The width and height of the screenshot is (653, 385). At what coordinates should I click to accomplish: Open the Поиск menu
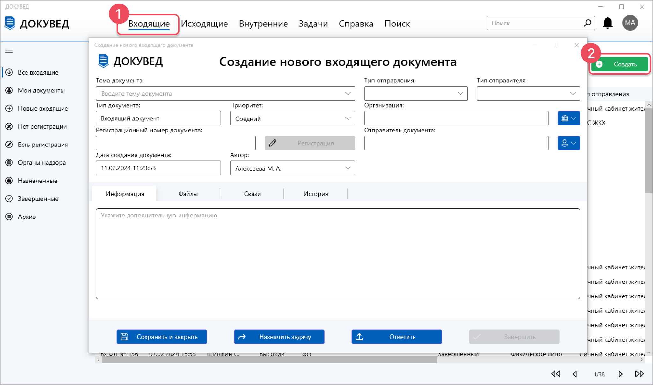tap(397, 24)
